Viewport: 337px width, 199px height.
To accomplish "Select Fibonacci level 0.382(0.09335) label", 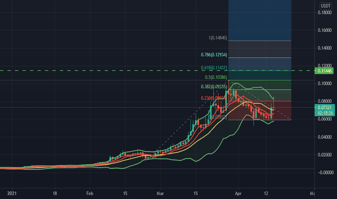I will pyautogui.click(x=214, y=87).
